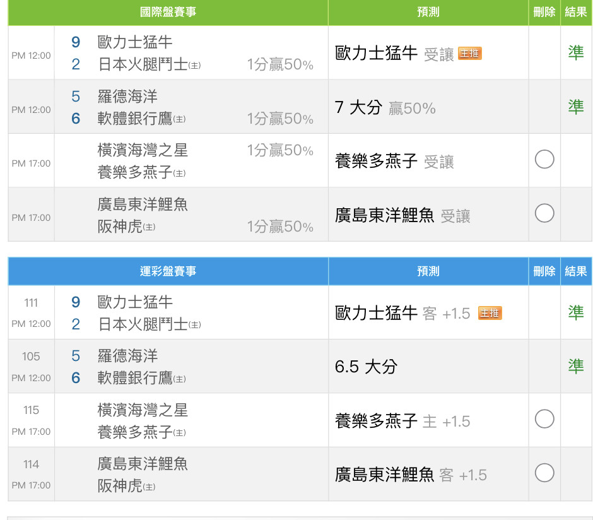Click 軟體銀行鷹 team in 國際盤 match
The image size is (593, 520).
tap(141, 119)
